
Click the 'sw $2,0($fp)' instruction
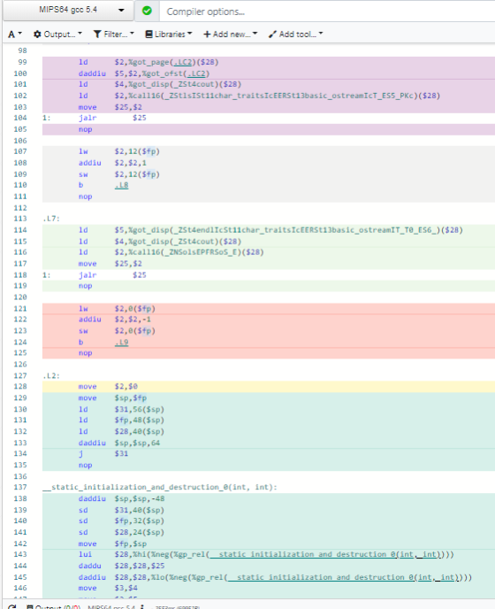(117, 331)
